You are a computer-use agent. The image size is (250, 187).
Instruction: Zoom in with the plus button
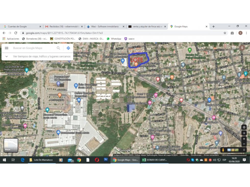(244, 139)
